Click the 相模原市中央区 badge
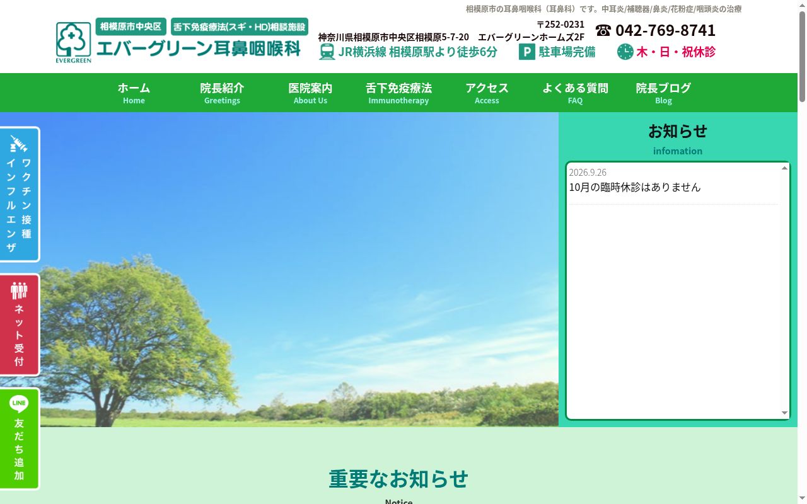Viewport: 807px width, 504px height. tap(131, 26)
